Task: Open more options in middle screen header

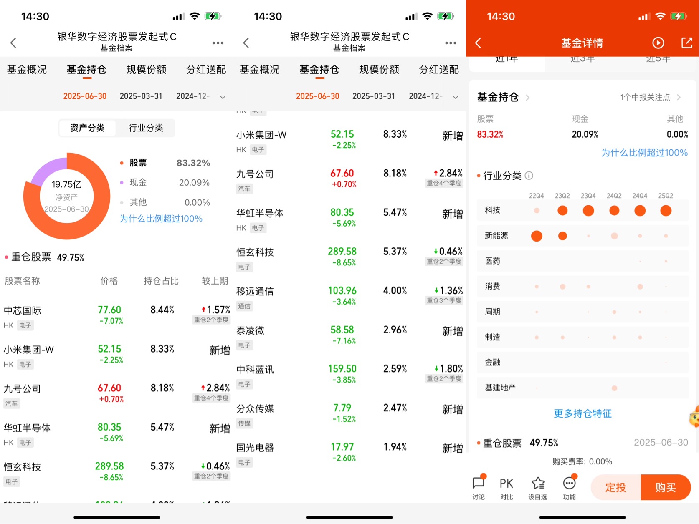Action: pos(451,43)
